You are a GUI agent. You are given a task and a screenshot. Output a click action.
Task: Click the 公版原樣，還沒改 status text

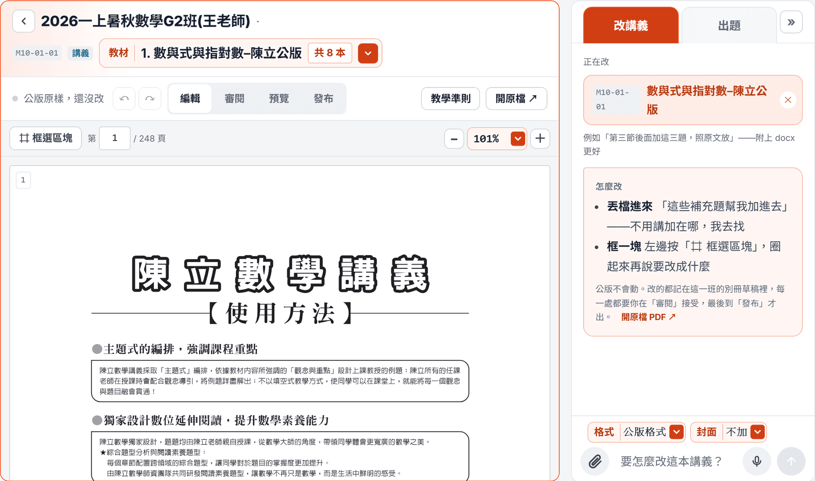[64, 98]
